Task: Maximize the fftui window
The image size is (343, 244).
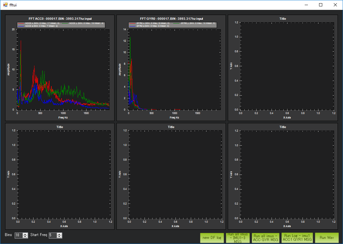Action: pyautogui.click(x=321, y=5)
